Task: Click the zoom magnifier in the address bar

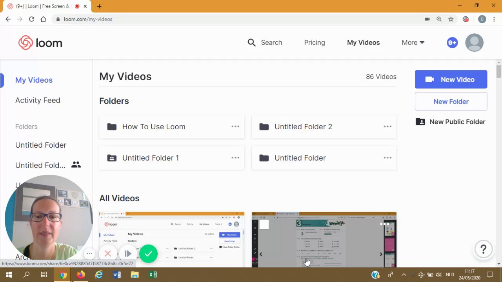Action: 439,19
